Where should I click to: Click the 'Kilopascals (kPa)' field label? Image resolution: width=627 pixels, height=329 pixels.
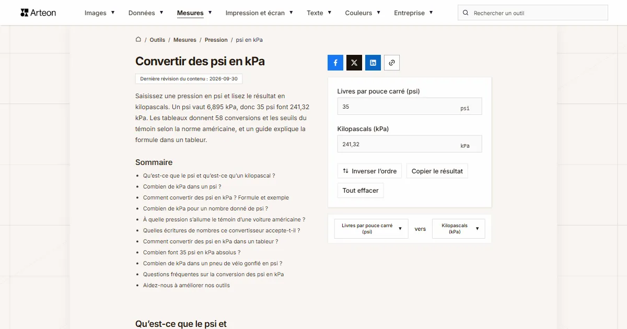363,128
